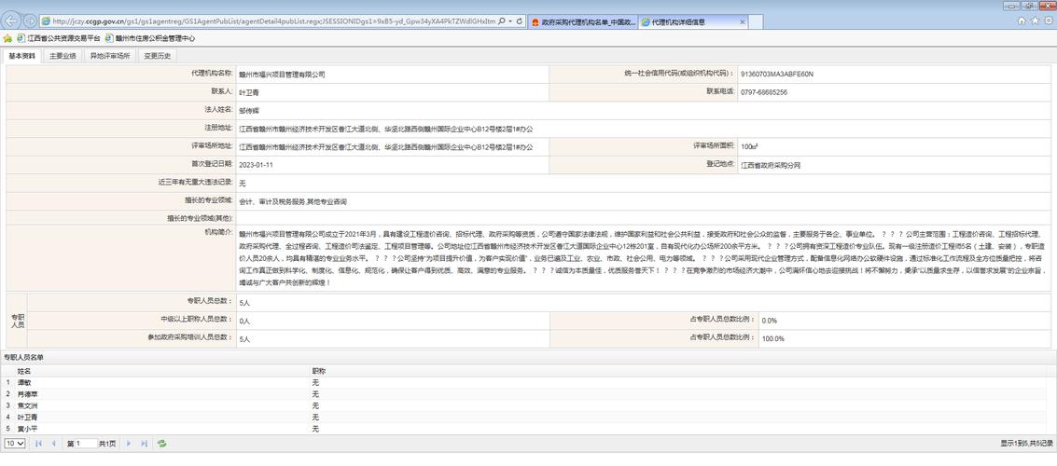Click first registration date 2023-01-11
Viewport: 1057px width, 466px height.
click(x=256, y=164)
